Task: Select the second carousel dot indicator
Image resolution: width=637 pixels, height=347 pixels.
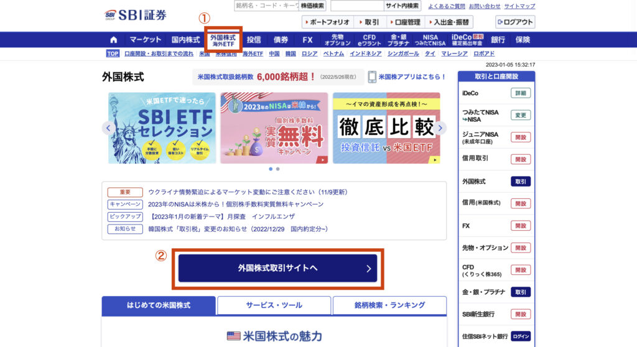Action: (x=278, y=169)
